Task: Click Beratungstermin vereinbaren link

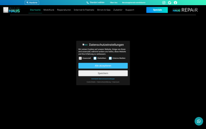Action: click(134, 3)
